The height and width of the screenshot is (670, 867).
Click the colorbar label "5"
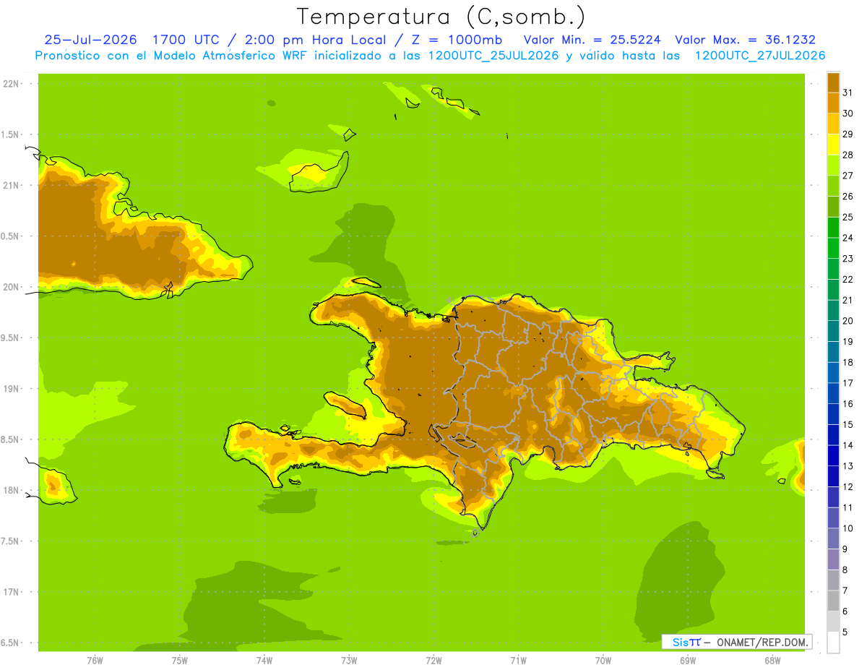point(846,632)
